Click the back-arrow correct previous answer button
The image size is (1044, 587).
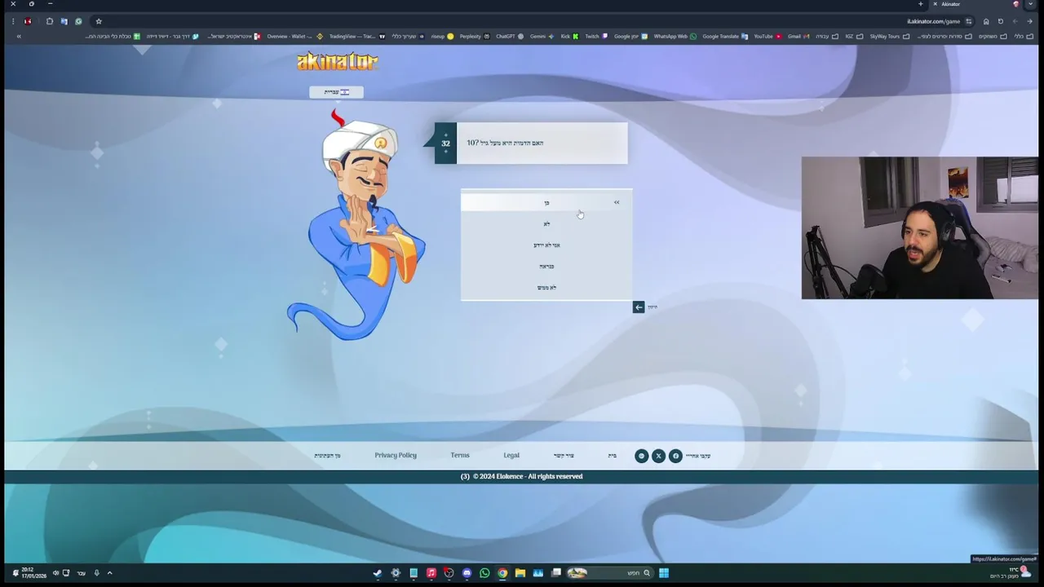[x=639, y=307]
